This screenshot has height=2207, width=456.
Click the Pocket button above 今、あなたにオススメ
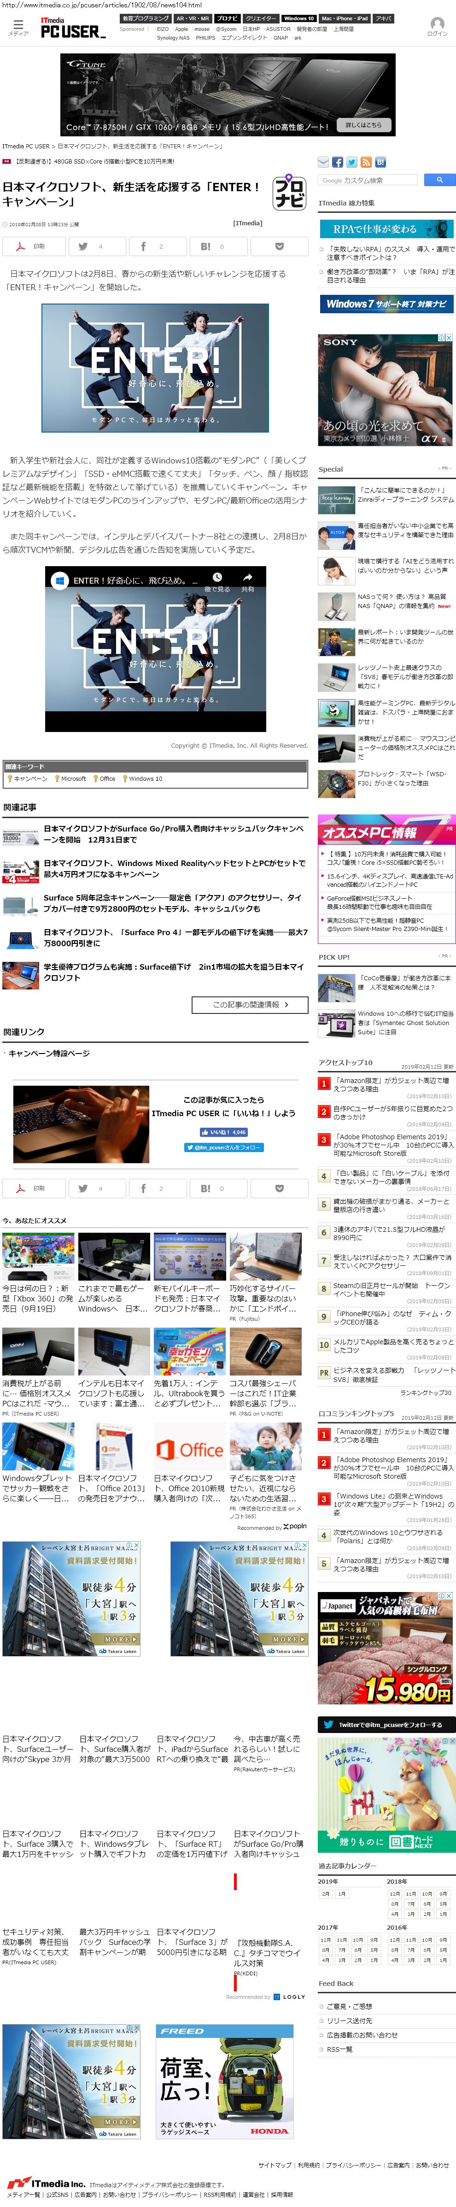pyautogui.click(x=279, y=1188)
